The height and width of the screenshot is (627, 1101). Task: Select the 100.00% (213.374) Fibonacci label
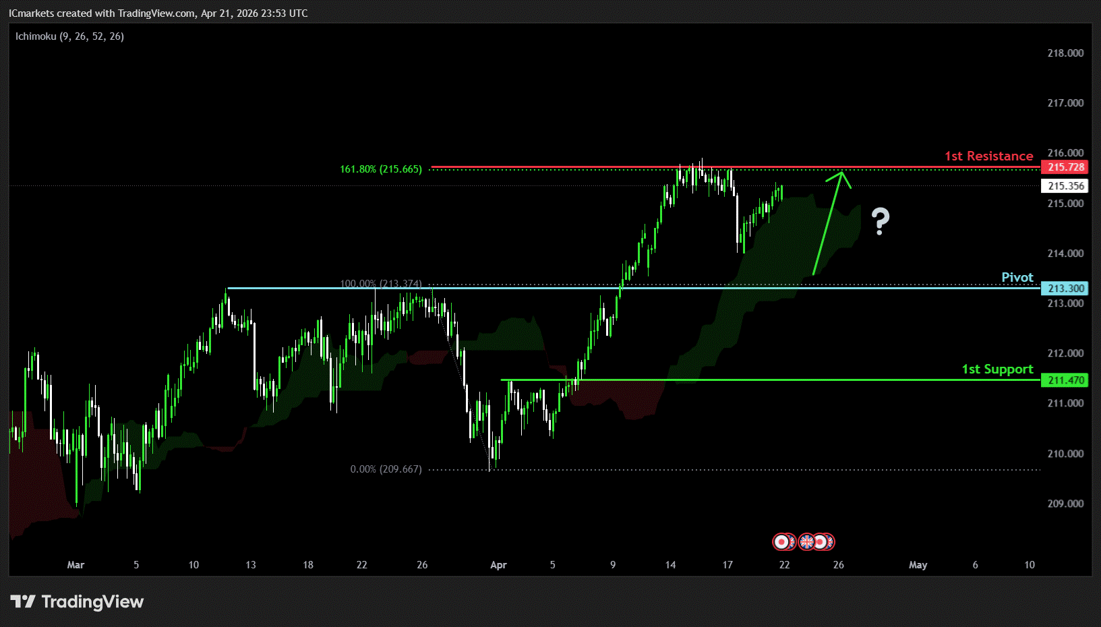click(381, 284)
